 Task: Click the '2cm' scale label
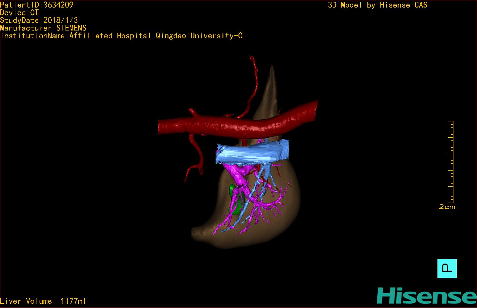[x=447, y=207]
